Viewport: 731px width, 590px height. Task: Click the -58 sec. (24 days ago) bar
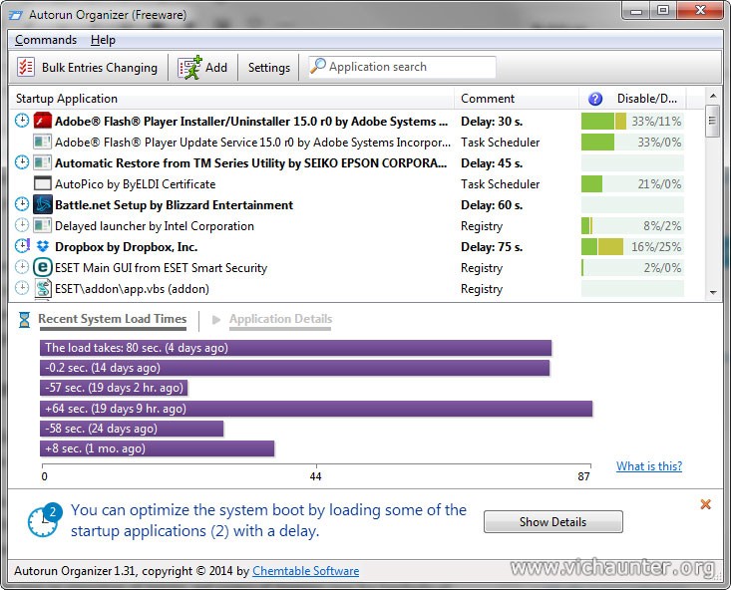[132, 429]
